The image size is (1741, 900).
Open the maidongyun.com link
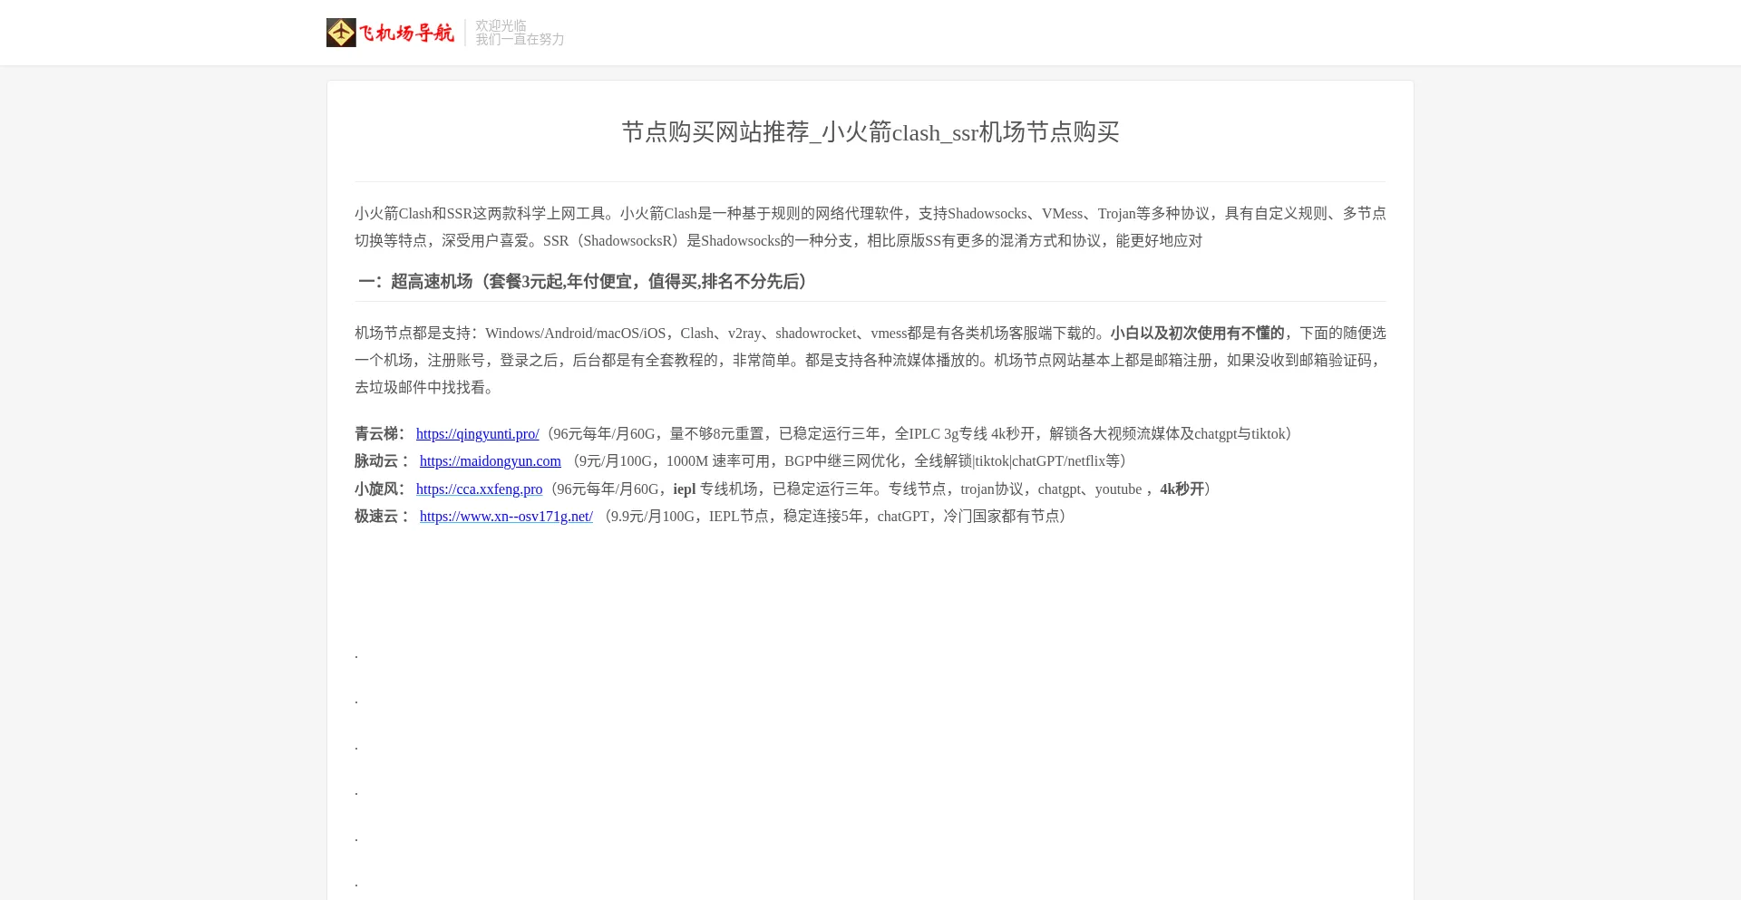[x=491, y=461]
